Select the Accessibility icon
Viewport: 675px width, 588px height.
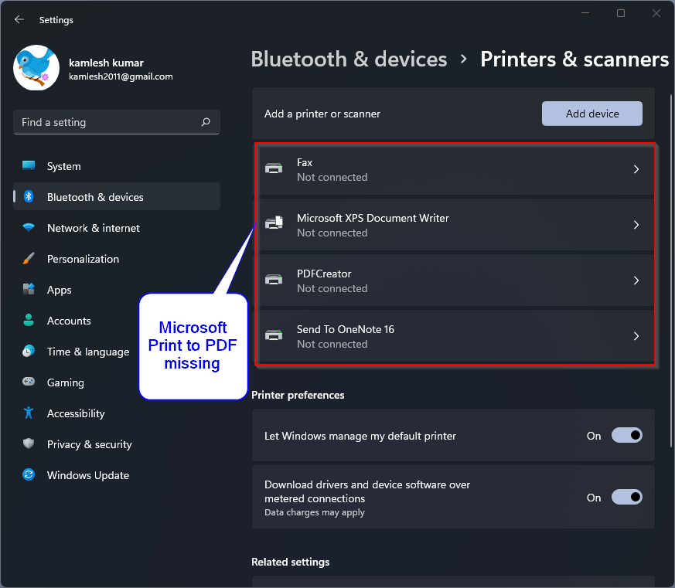[29, 413]
